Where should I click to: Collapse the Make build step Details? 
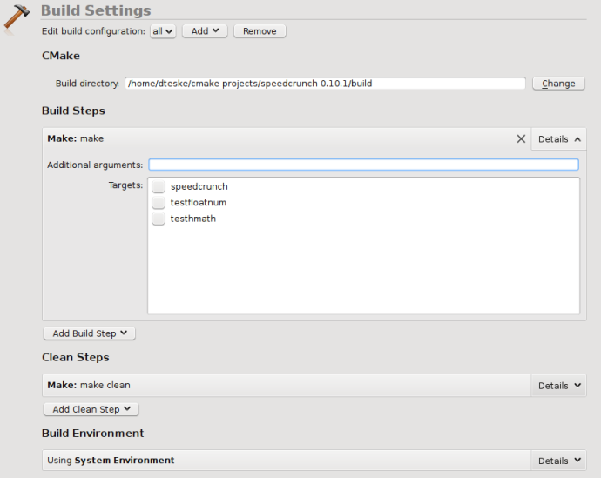coord(558,139)
